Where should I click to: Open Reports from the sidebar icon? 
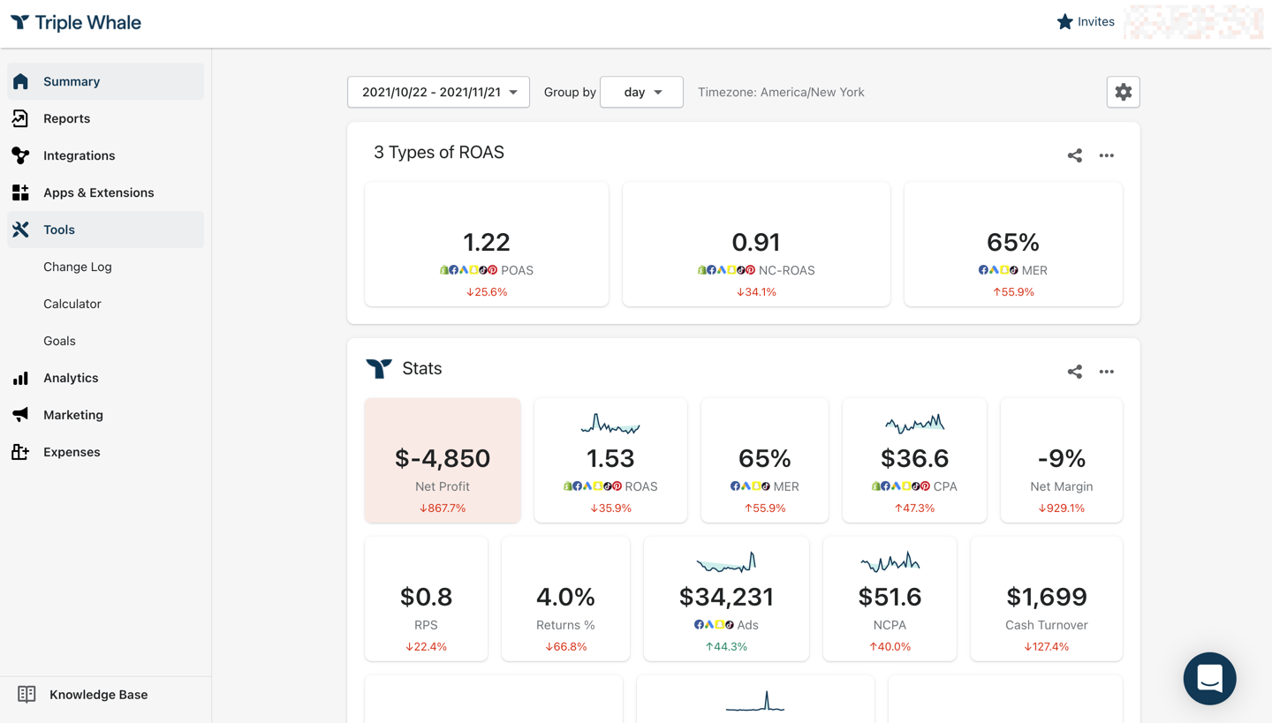[20, 117]
